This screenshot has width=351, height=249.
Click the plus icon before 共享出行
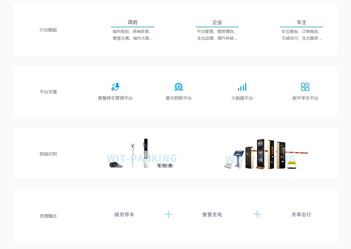coord(257,214)
